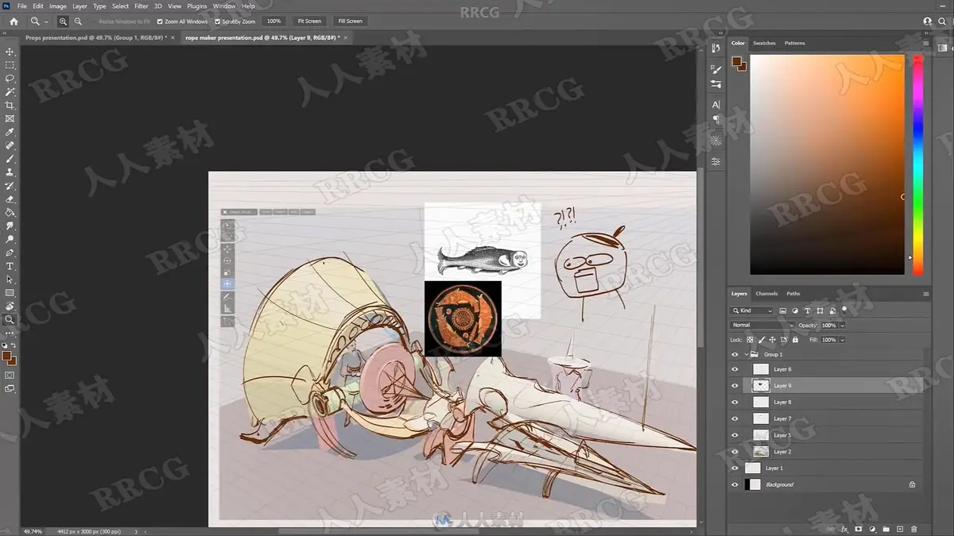The image size is (954, 536).
Task: Select the Crop tool
Action: tap(10, 106)
